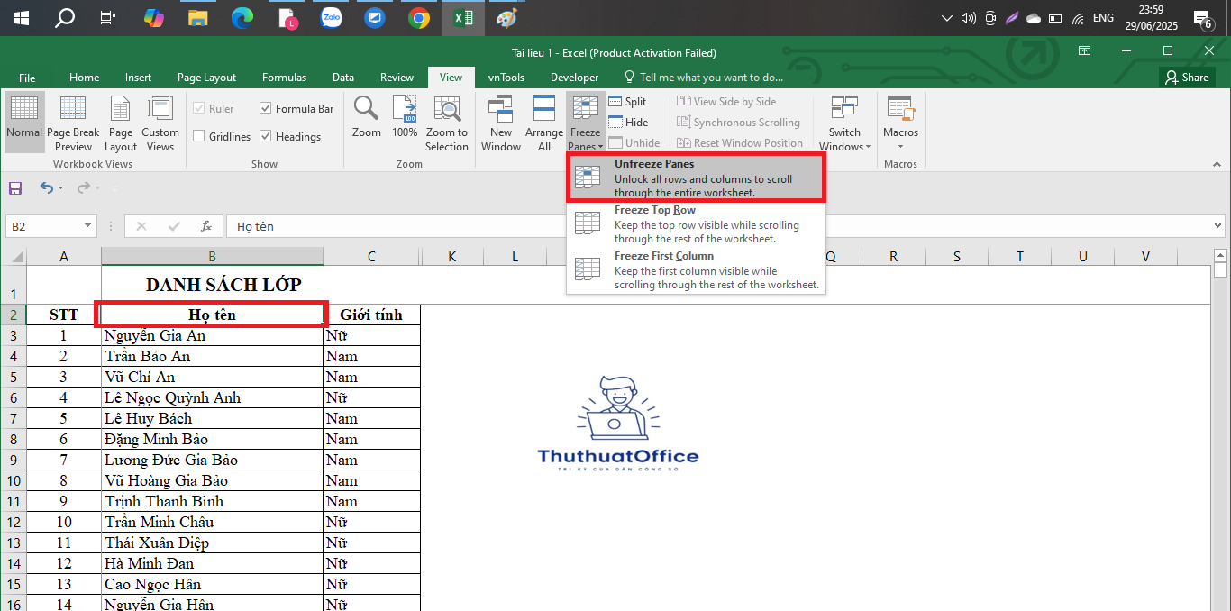Screen dimensions: 1231x611
Task: Open Custom Views
Action: pyautogui.click(x=160, y=122)
